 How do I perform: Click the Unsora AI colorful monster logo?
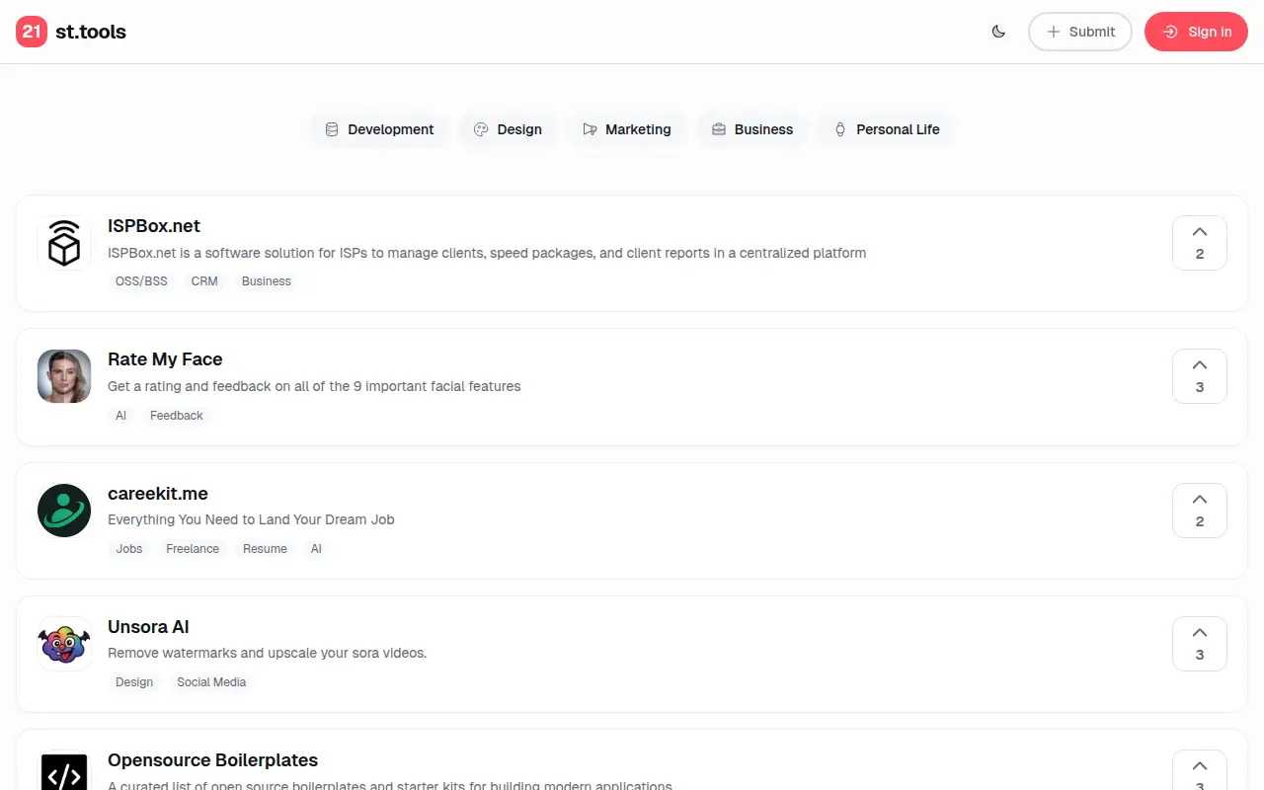tap(64, 644)
